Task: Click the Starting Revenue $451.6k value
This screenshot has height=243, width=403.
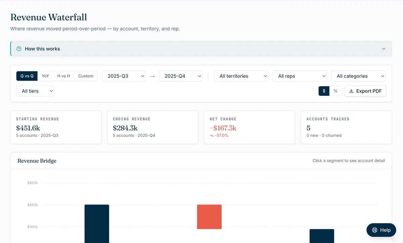Action: point(28,128)
